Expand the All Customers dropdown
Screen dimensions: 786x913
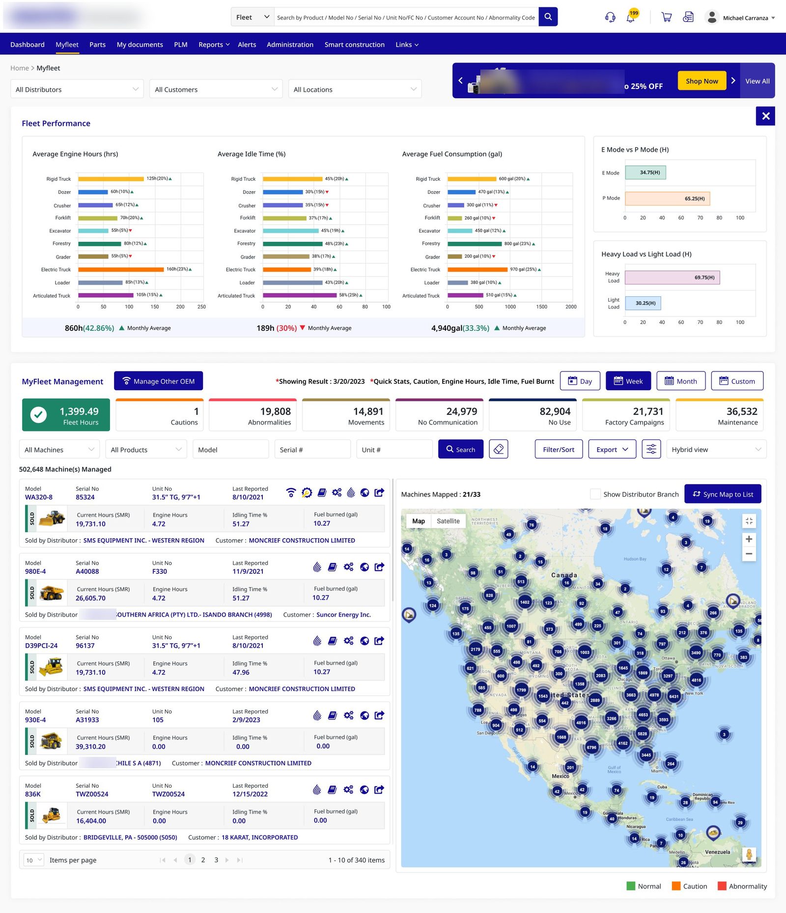click(x=216, y=89)
